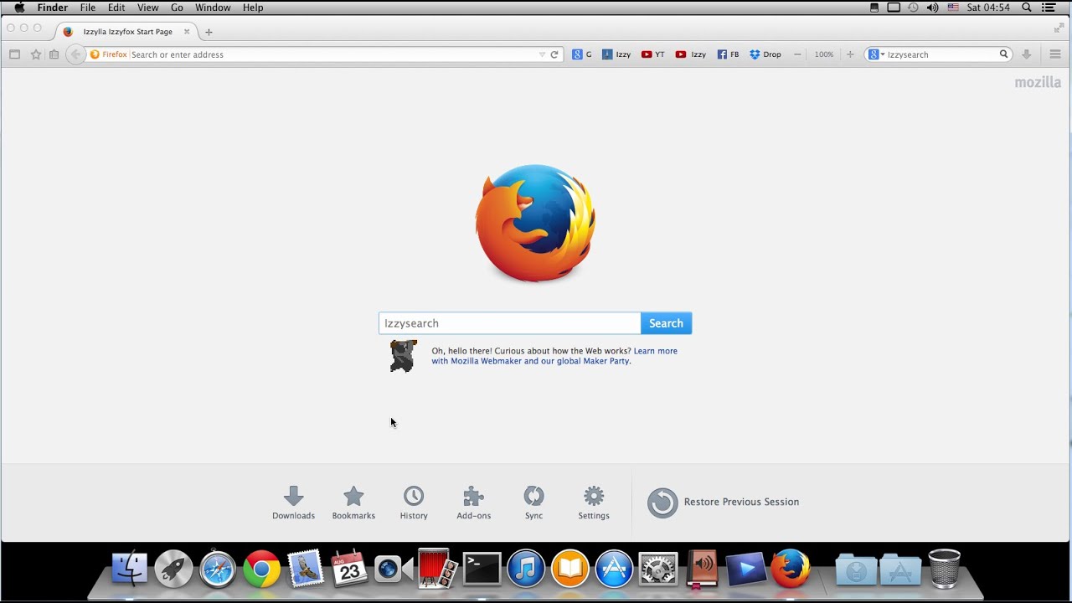
Task: Open Google Chrome from the dock
Action: pos(261,569)
